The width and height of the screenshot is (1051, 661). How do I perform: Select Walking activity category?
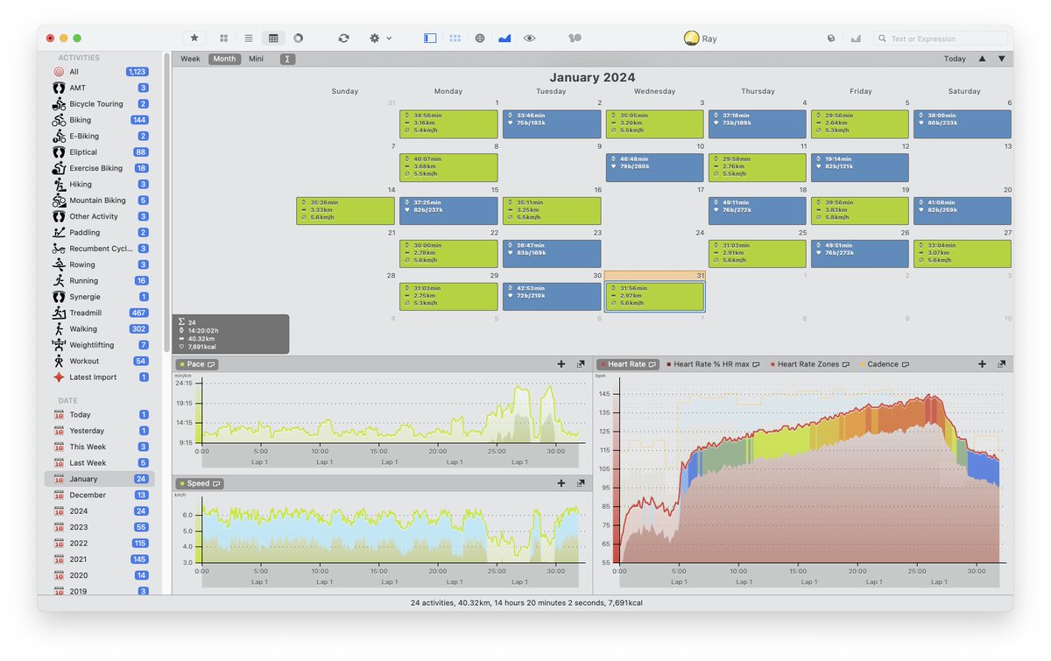pos(100,329)
